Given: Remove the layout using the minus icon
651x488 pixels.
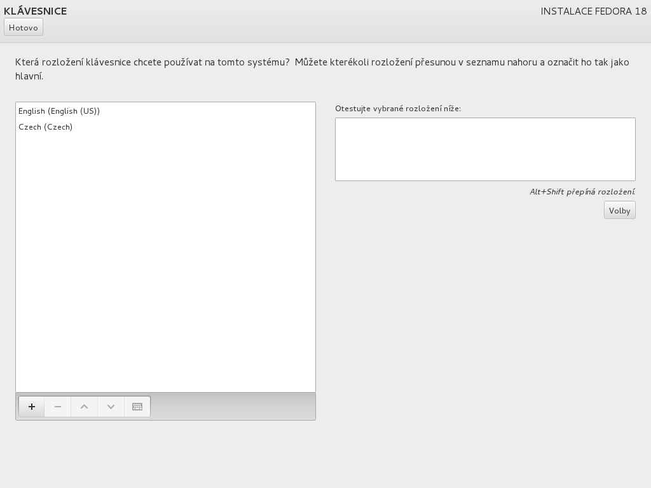Looking at the screenshot, I should click(58, 407).
